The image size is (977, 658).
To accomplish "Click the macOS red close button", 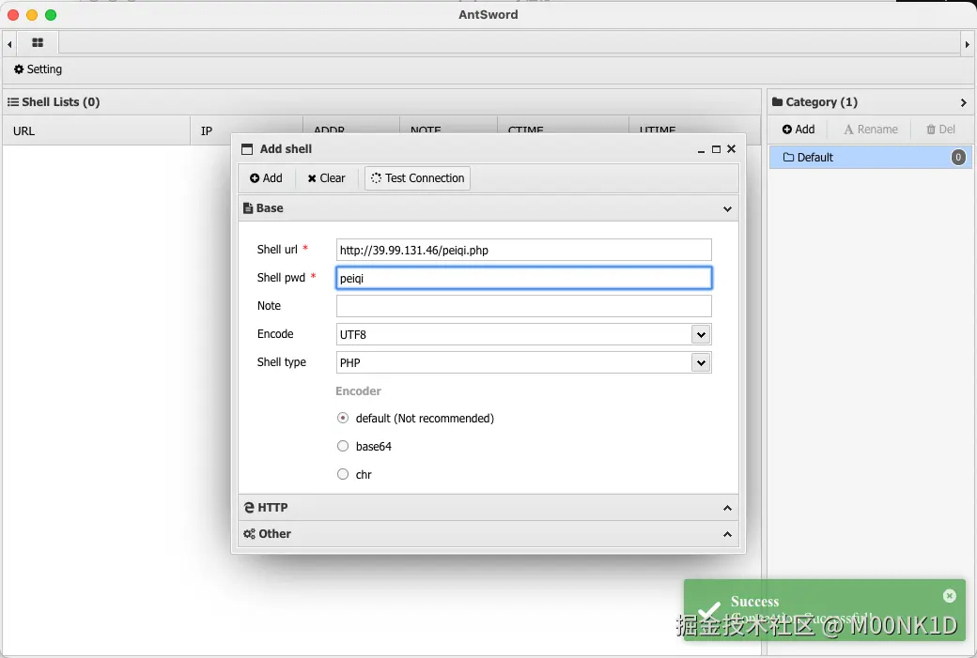I will coord(13,15).
